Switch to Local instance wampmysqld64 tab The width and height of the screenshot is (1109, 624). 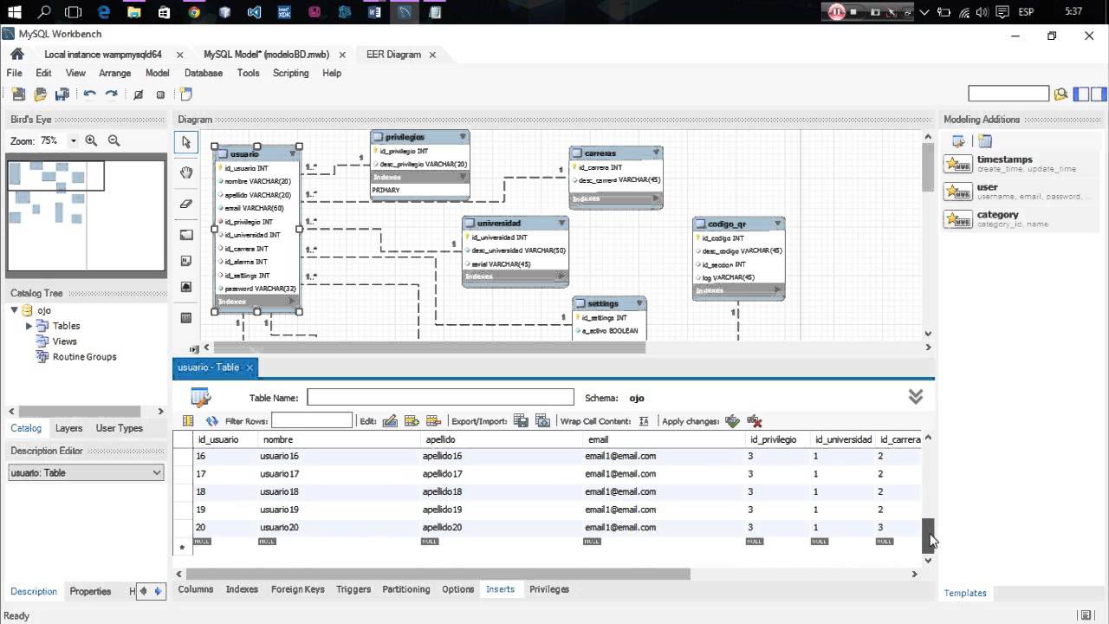[x=103, y=54]
